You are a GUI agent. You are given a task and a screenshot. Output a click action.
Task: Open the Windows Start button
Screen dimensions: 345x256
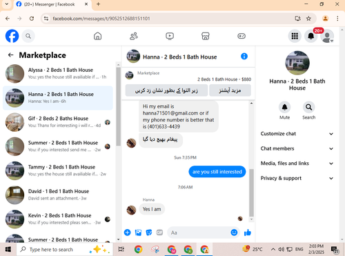click(8, 249)
